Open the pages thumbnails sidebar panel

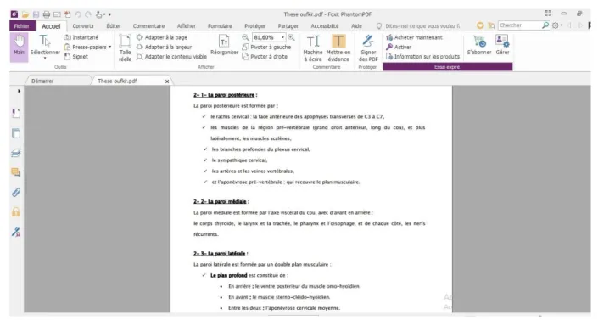pos(16,133)
